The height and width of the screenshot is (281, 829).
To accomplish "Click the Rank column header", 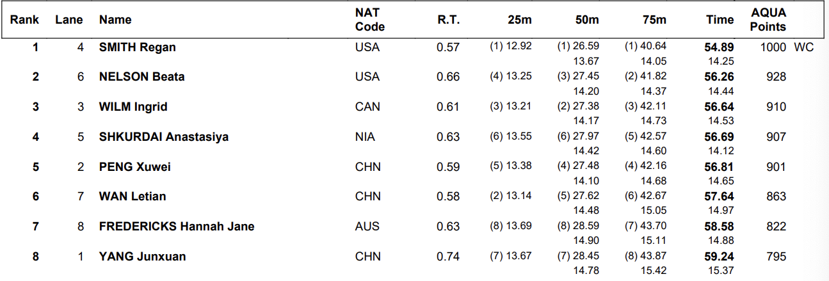I will [x=24, y=20].
